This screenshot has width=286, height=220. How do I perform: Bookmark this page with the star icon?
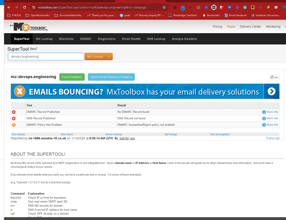coord(164,8)
